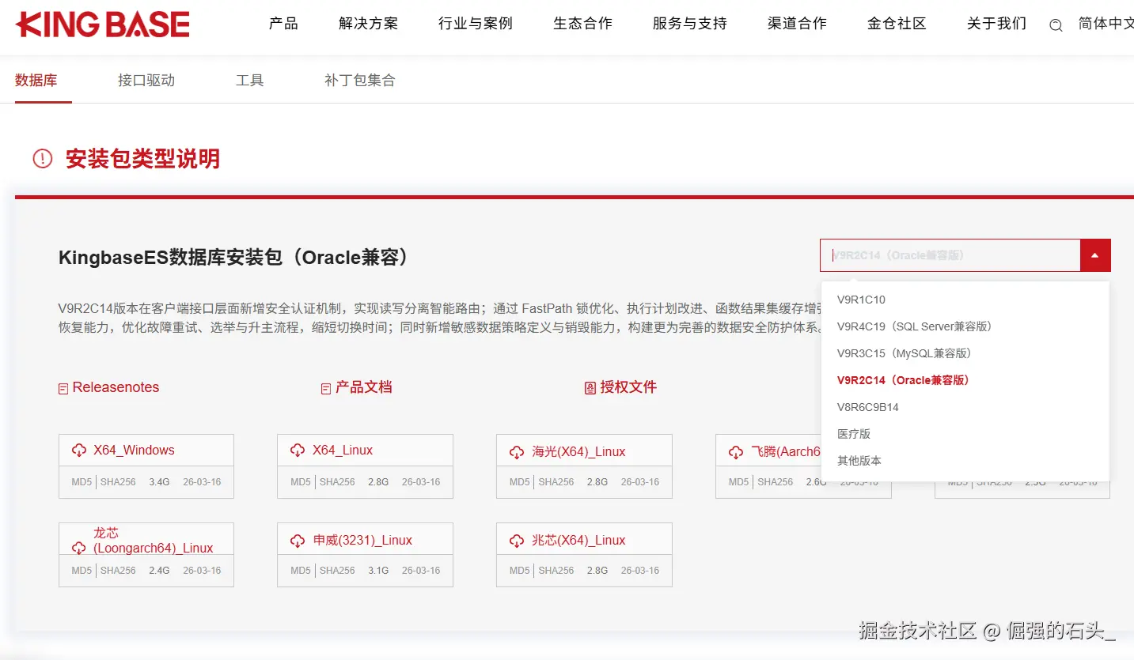
Task: Click MD5 under X64_Windows
Action: 82,482
